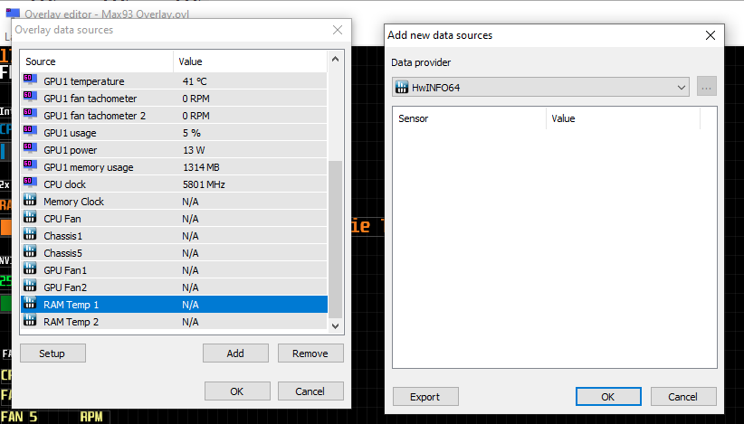Select the 'GPU1 fan tachometer 2' row text

tap(94, 116)
